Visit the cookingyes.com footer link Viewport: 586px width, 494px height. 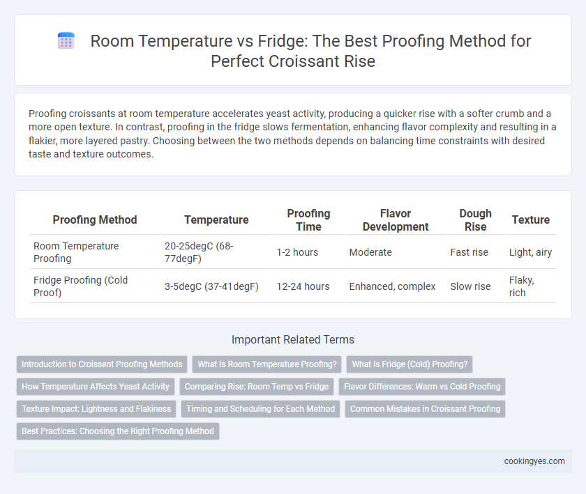[x=534, y=461]
